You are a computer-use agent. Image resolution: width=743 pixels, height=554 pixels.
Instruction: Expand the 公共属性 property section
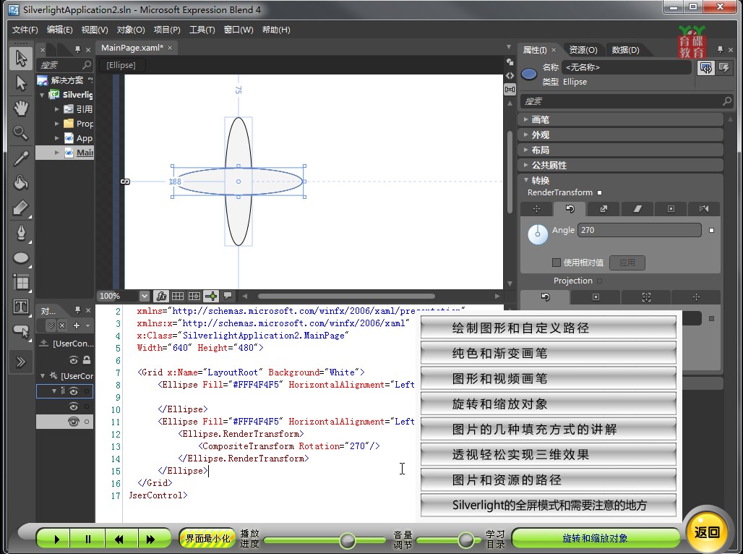pos(621,165)
